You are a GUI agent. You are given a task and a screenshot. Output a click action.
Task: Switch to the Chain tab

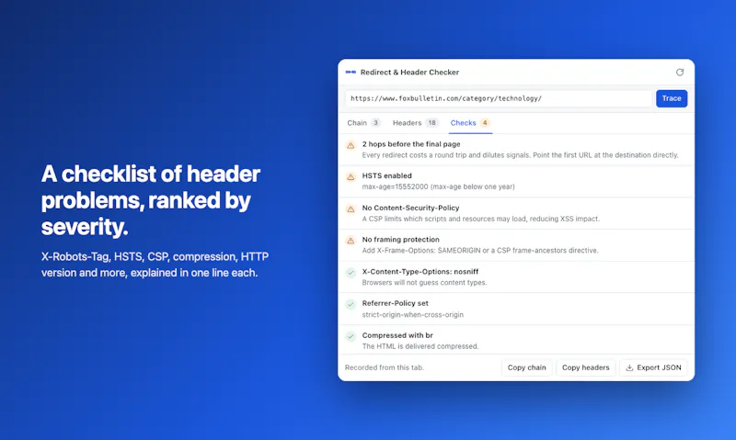tap(363, 123)
